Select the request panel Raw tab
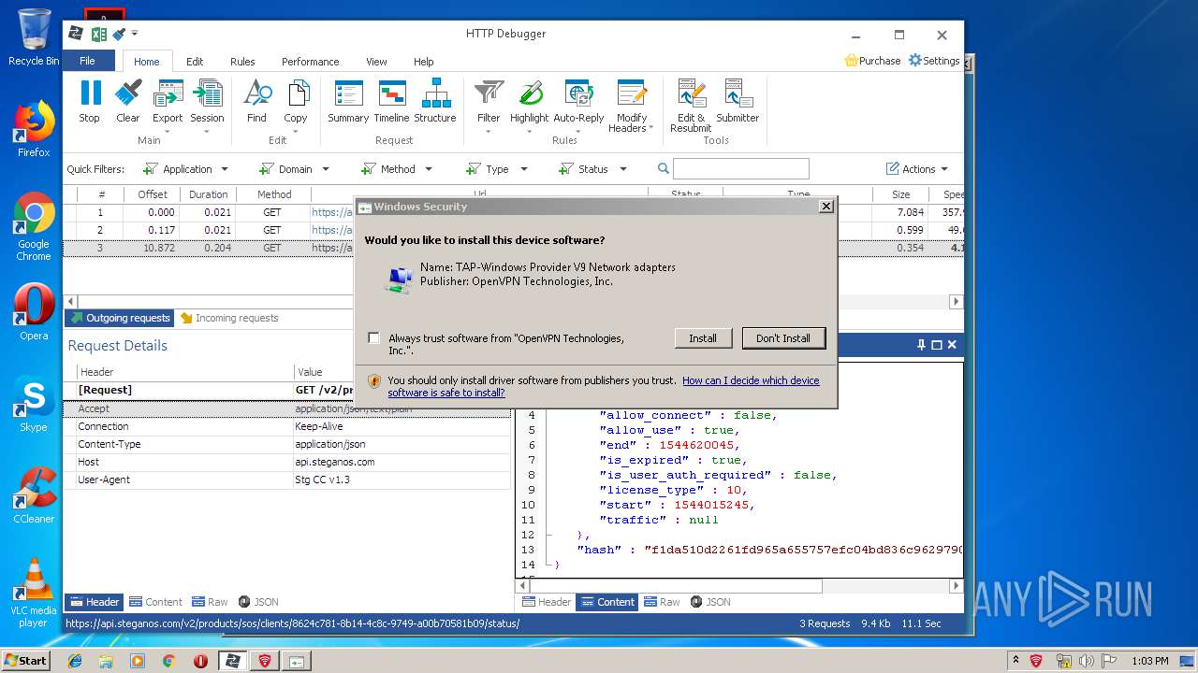The width and height of the screenshot is (1198, 673). coord(210,602)
